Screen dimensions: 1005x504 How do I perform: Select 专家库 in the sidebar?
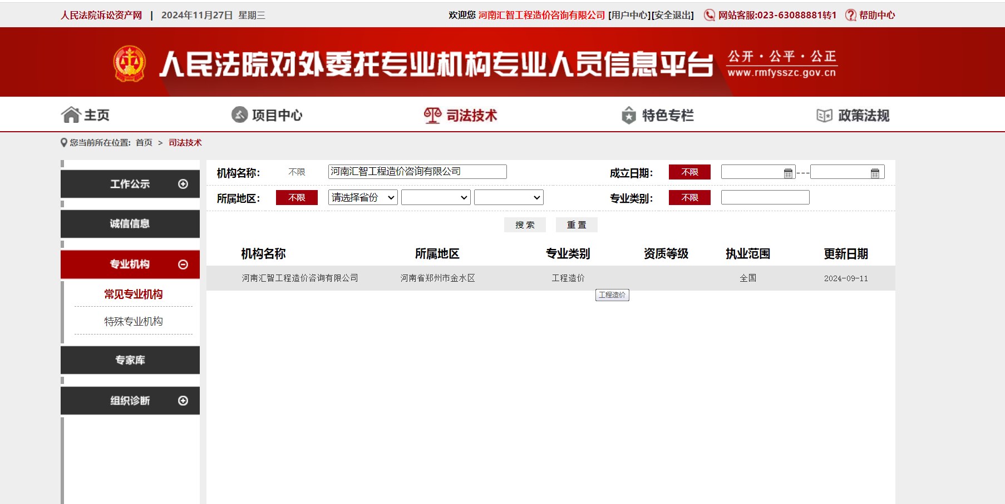[130, 360]
